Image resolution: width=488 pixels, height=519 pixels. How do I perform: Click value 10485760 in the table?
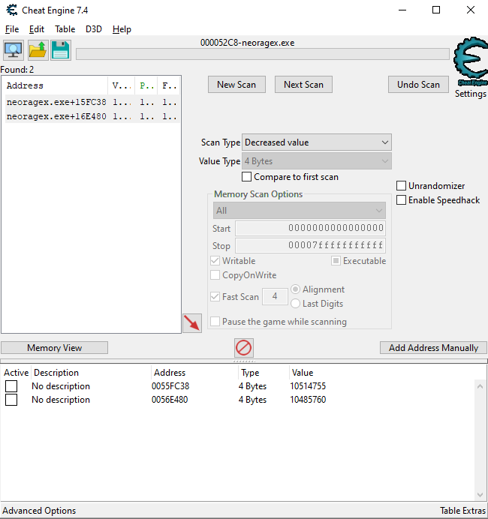point(308,400)
